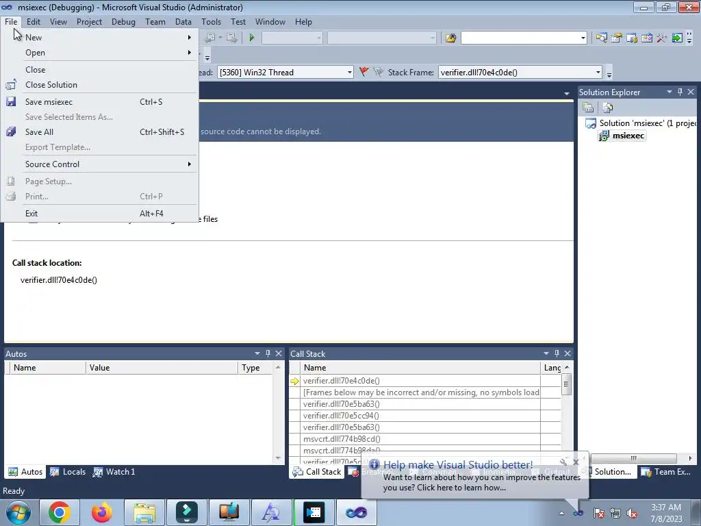
Task: Click the second icon in the Solution Explorer toolbar
Action: pyautogui.click(x=607, y=108)
